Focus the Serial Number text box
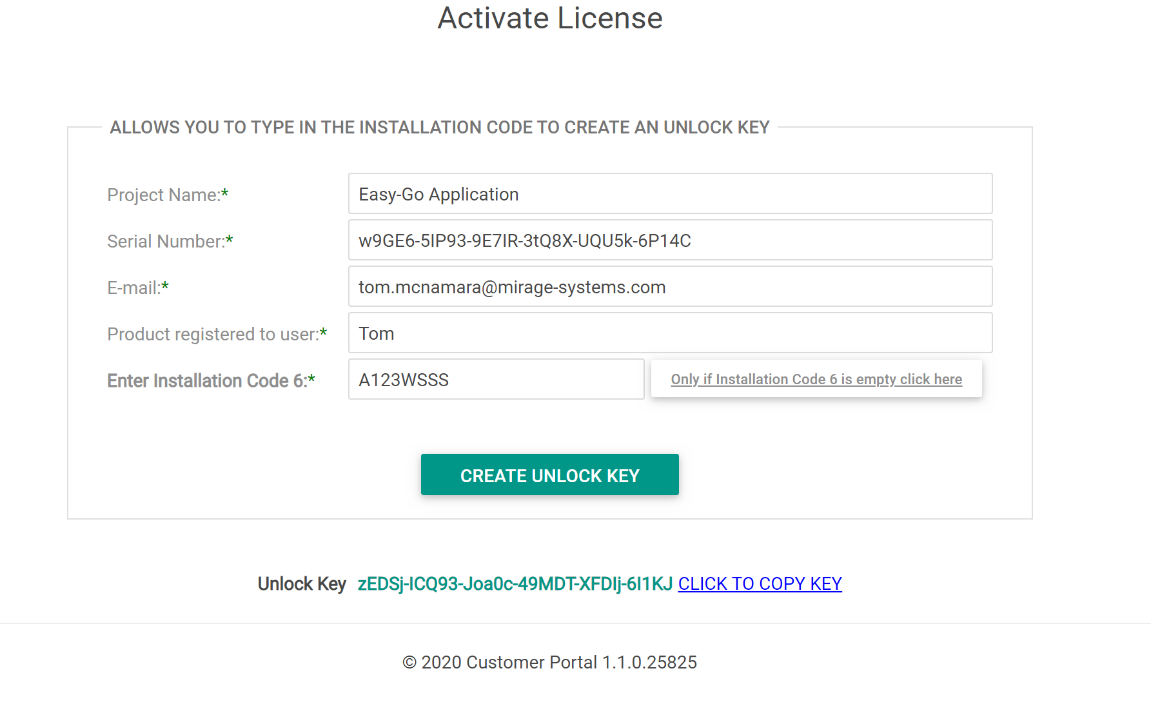Image resolution: width=1151 pixels, height=702 pixels. pyautogui.click(x=670, y=240)
